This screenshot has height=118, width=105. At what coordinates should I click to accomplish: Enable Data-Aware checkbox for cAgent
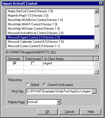33,63
